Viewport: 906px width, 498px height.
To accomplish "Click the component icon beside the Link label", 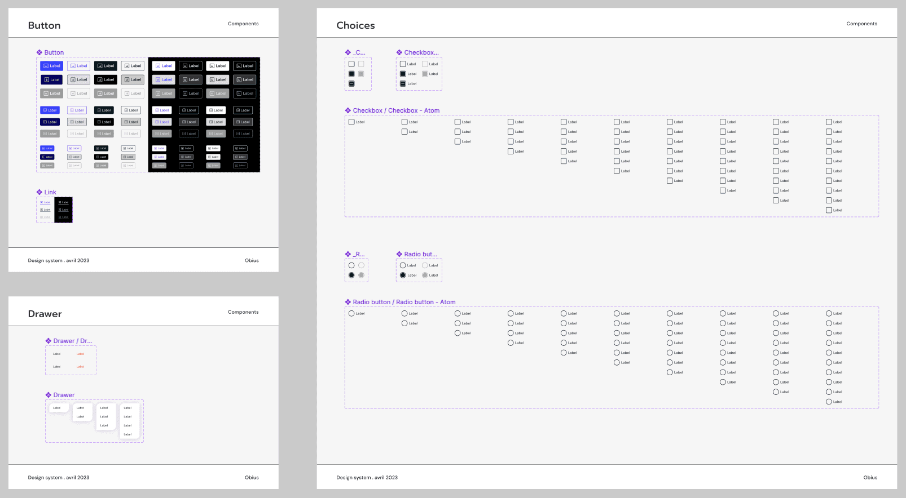I will (x=39, y=192).
